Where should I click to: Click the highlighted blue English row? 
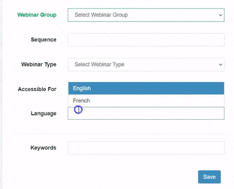146,88
